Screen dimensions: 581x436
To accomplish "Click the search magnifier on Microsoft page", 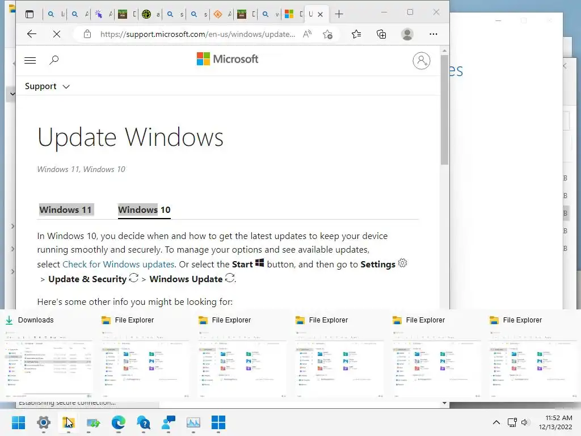I will pos(54,60).
